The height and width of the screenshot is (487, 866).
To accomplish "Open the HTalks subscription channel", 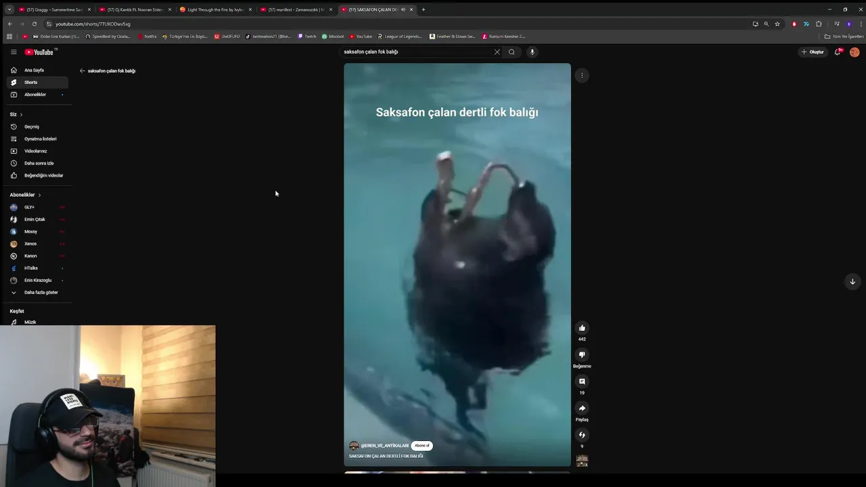I will (x=37, y=268).
